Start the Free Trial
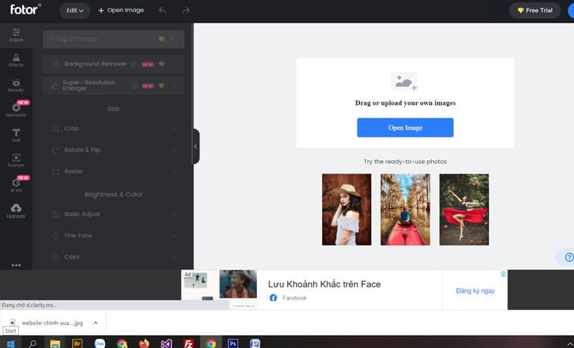The image size is (574, 348). tap(535, 10)
